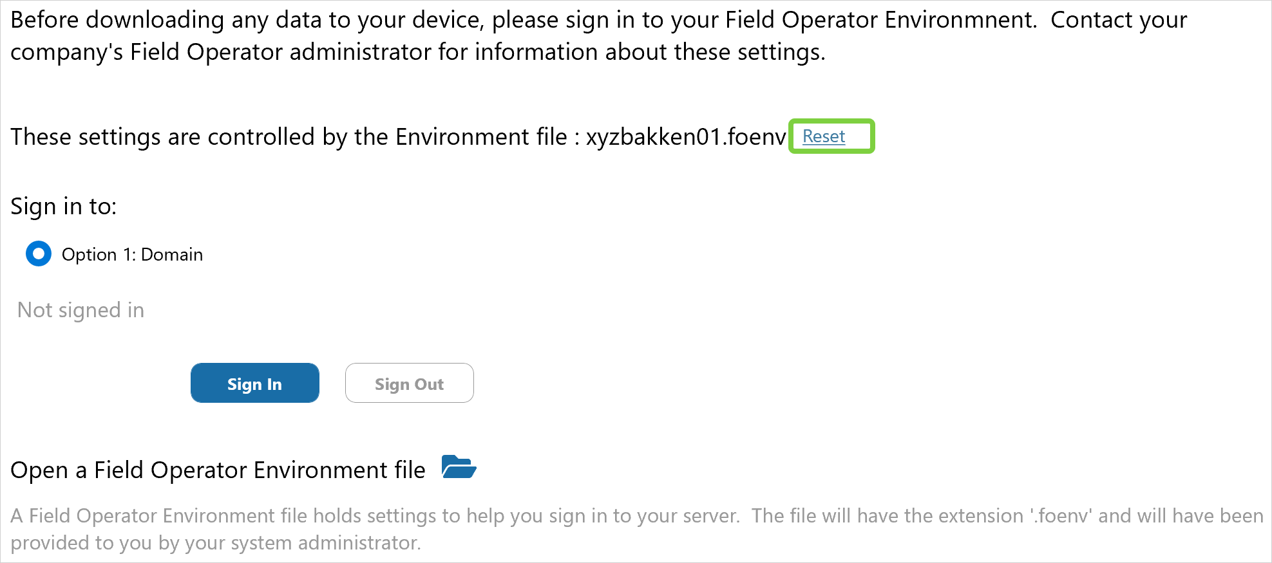Screen dimensions: 1272x563
Task: Click the "Contact your" text at line end
Action: coord(1118,20)
